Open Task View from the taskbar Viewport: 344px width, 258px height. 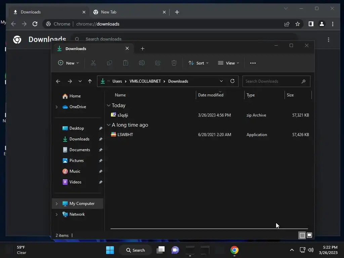click(161, 250)
